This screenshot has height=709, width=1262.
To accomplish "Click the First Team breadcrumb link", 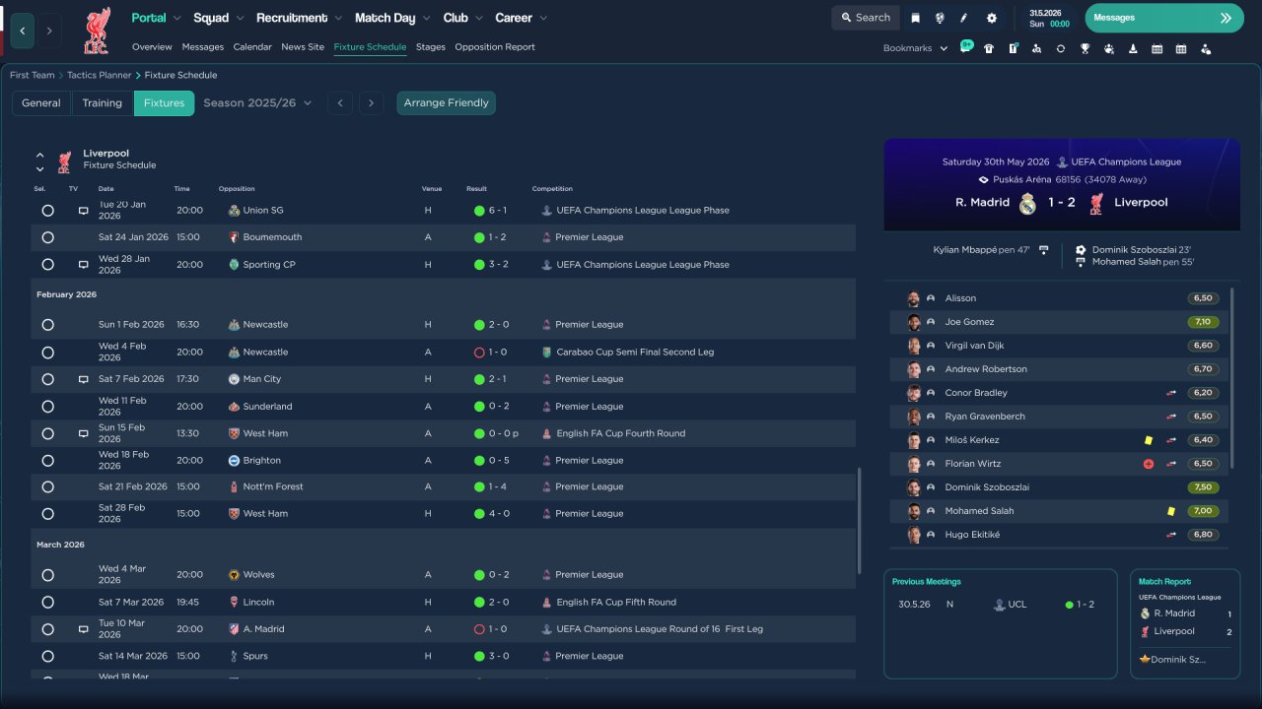I will coord(33,75).
